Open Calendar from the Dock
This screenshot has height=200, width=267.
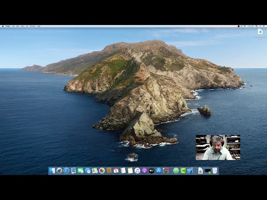[116, 170]
